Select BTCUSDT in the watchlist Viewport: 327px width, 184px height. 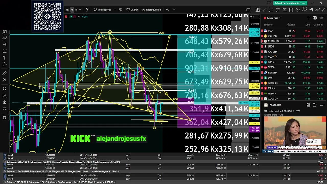tap(293, 83)
